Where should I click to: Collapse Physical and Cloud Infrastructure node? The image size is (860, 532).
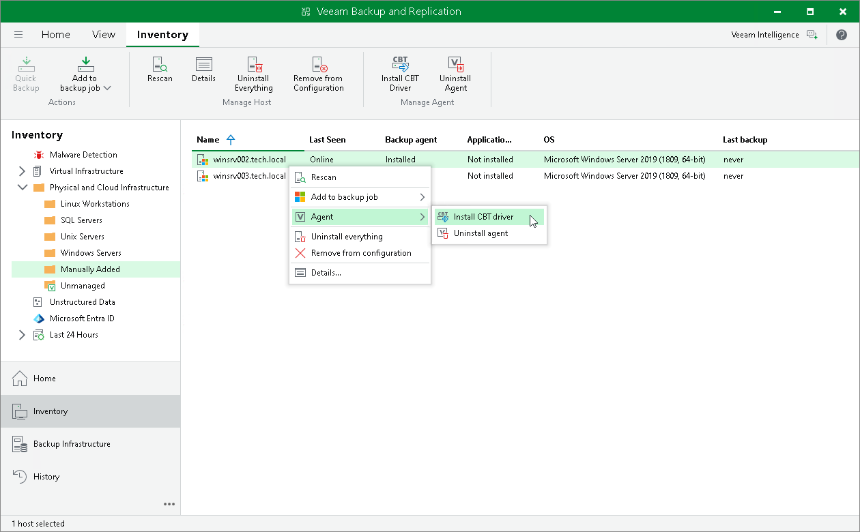pyautogui.click(x=22, y=188)
